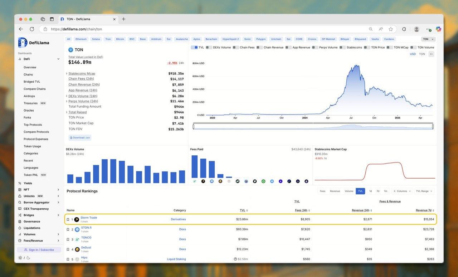The height and width of the screenshot is (277, 458).
Task: Close the TON - DefiLlama tab
Action: [114, 19]
